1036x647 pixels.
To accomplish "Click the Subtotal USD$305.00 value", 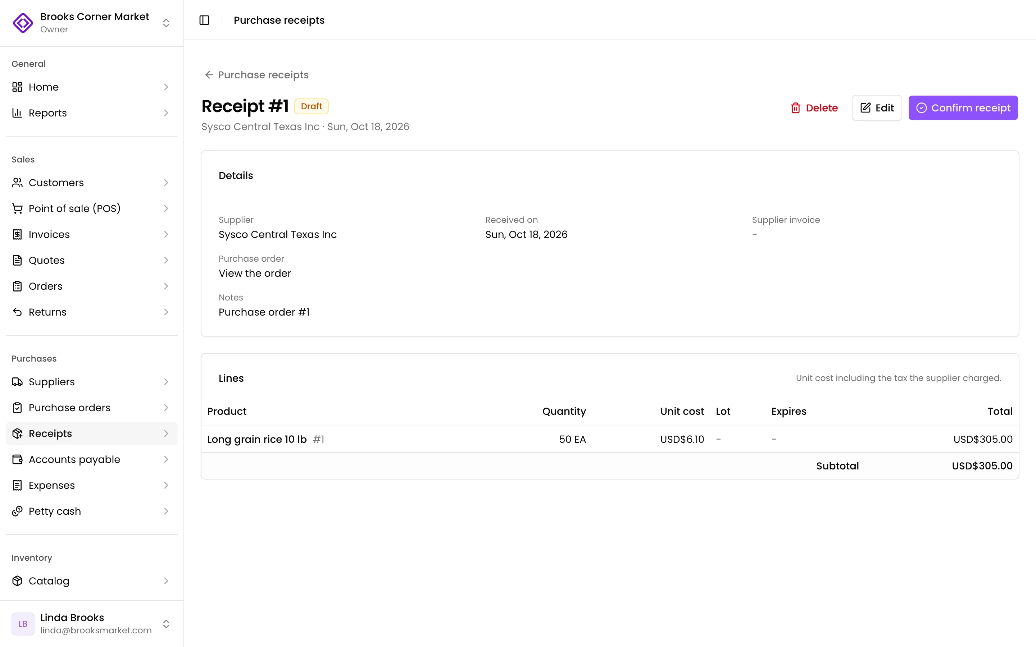I will 982,466.
